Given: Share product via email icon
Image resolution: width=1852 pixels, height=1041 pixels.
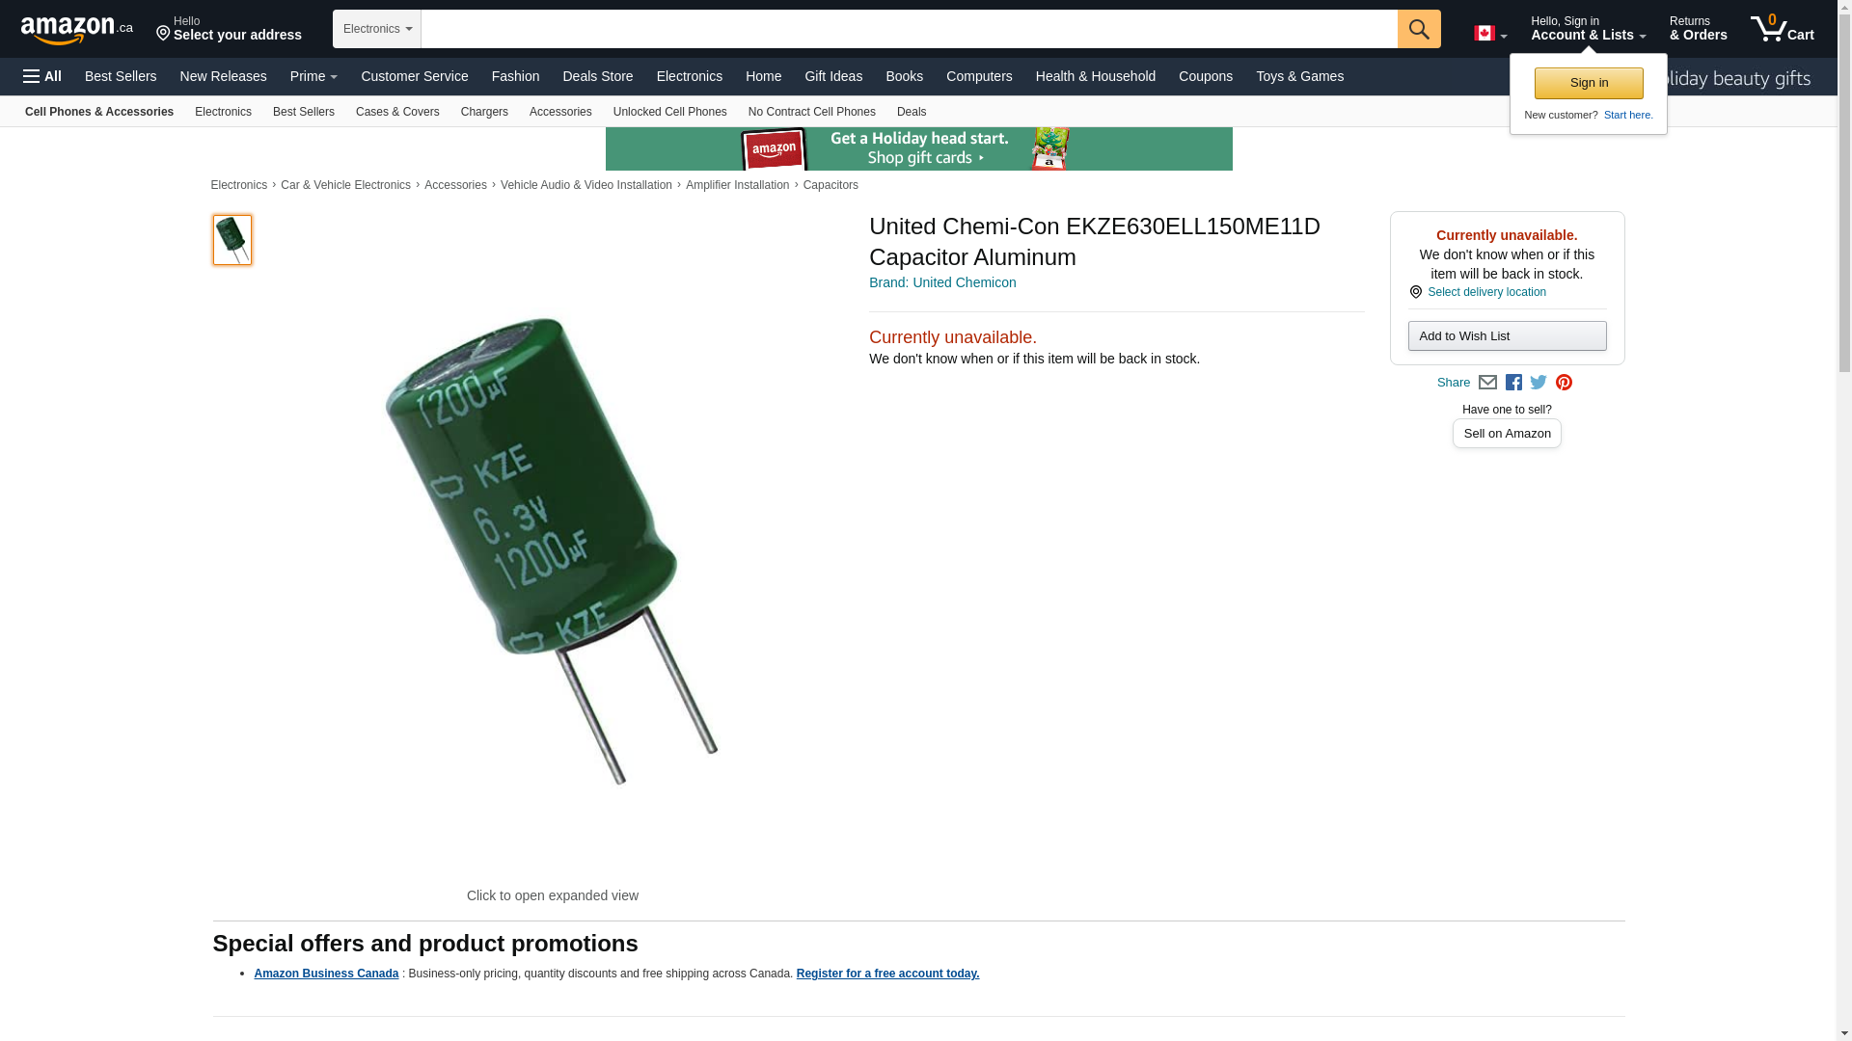Looking at the screenshot, I should pyautogui.click(x=1487, y=383).
